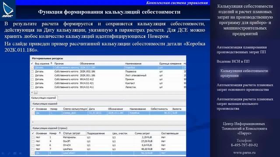Click the ОтчСН cost item cell
Screen dimensions: 280x157
67,145
